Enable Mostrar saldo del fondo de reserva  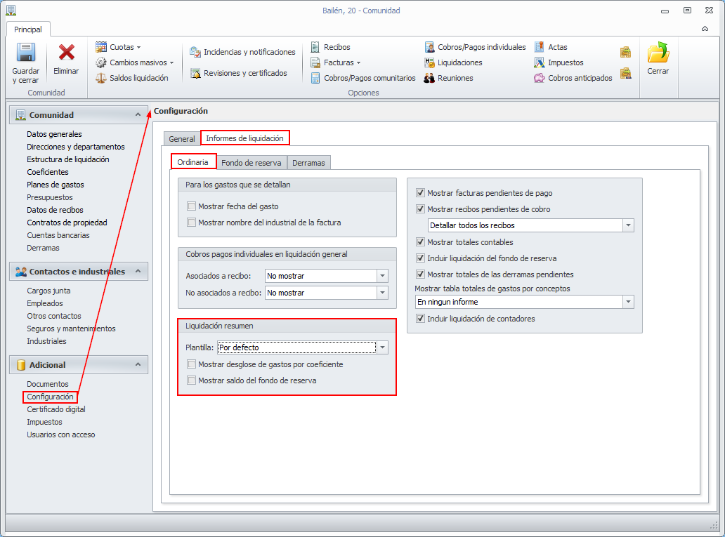coord(191,380)
